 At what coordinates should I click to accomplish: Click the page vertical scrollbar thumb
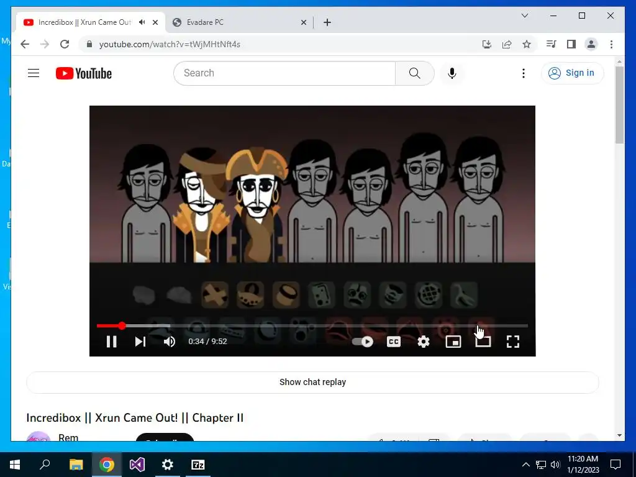point(619,104)
